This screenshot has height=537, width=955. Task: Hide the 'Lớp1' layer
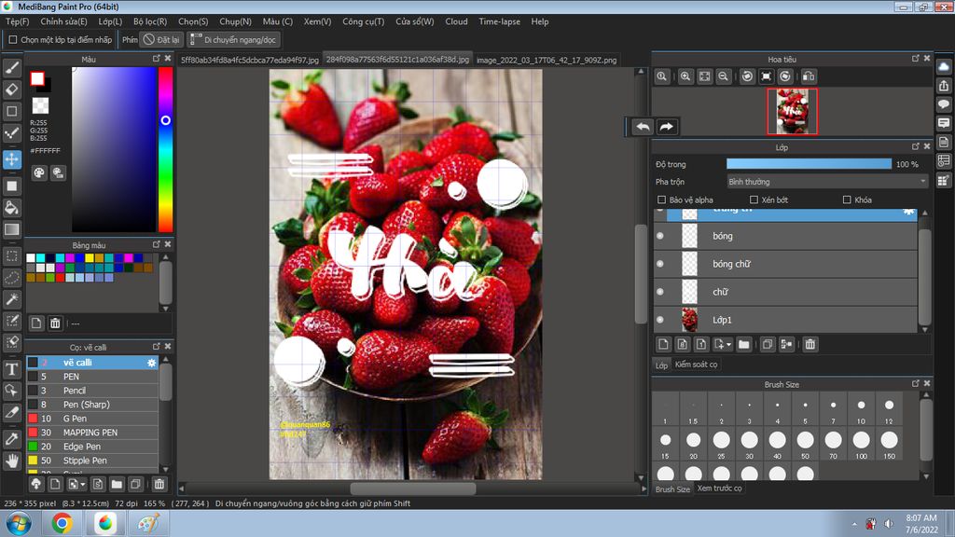(660, 320)
